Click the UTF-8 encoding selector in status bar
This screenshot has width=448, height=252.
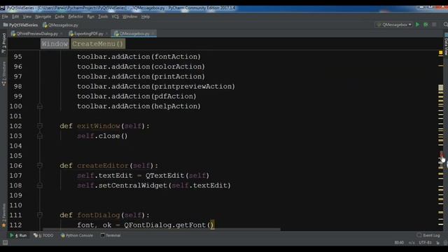425,243
